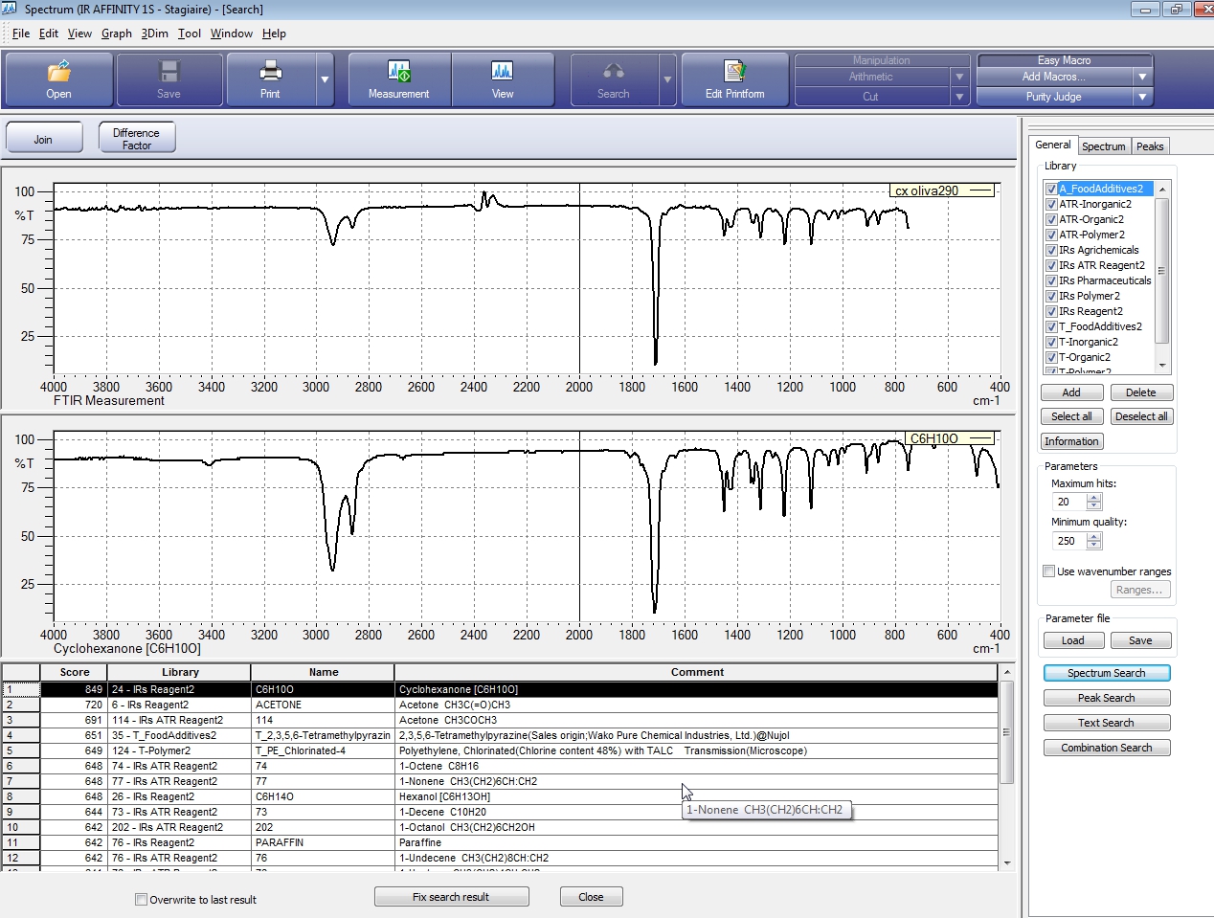This screenshot has width=1214, height=918.
Task: Open the Arithmetic manipulation dropdown
Action: [x=961, y=76]
